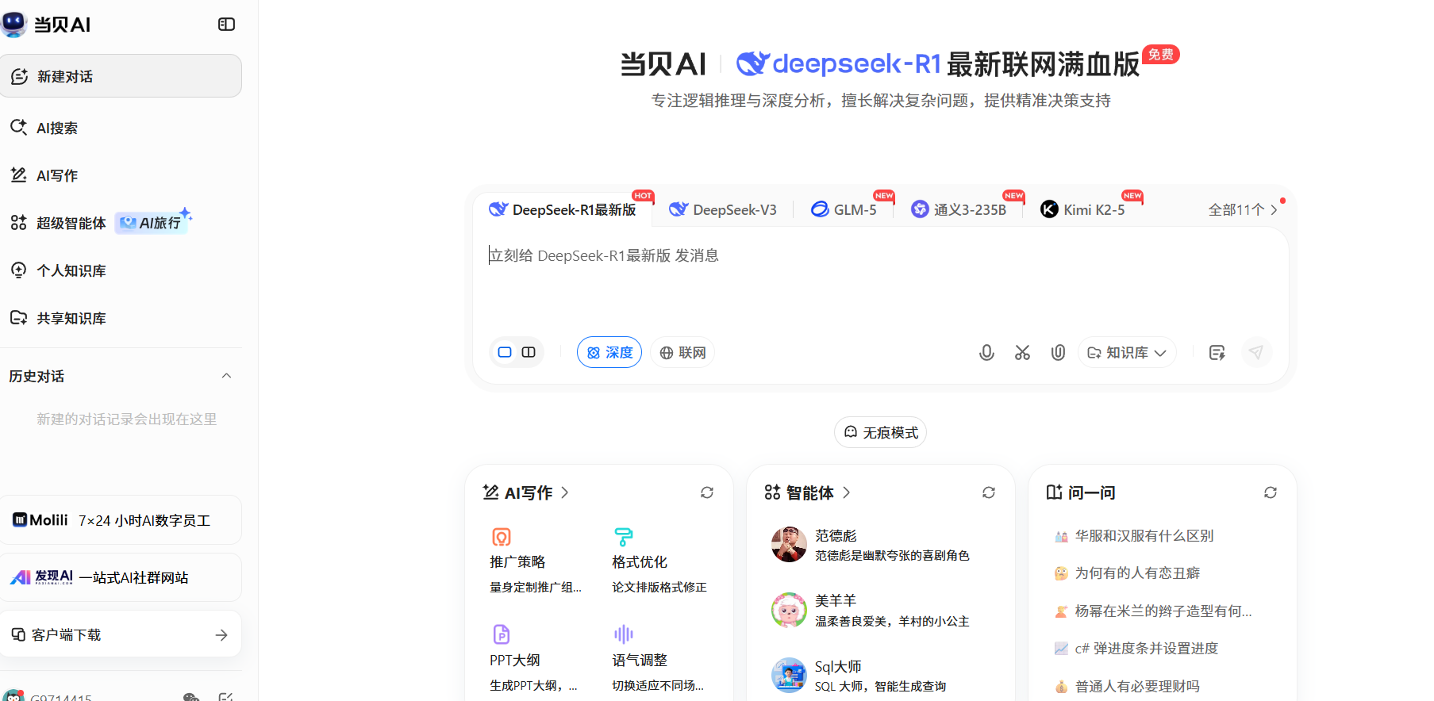Toggle 无痕模式
The image size is (1434, 701).
pyautogui.click(x=880, y=432)
